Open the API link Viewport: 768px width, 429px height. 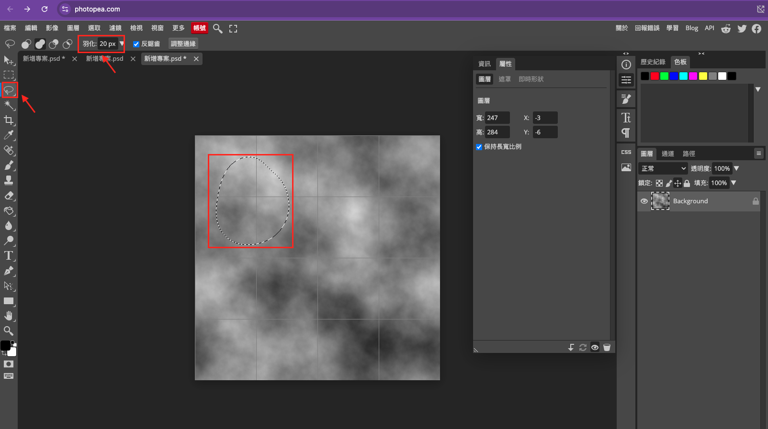[x=710, y=28]
